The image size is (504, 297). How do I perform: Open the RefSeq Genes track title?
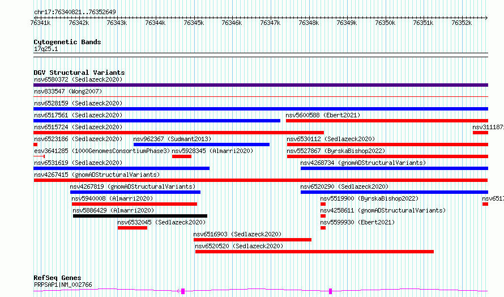pos(57,278)
